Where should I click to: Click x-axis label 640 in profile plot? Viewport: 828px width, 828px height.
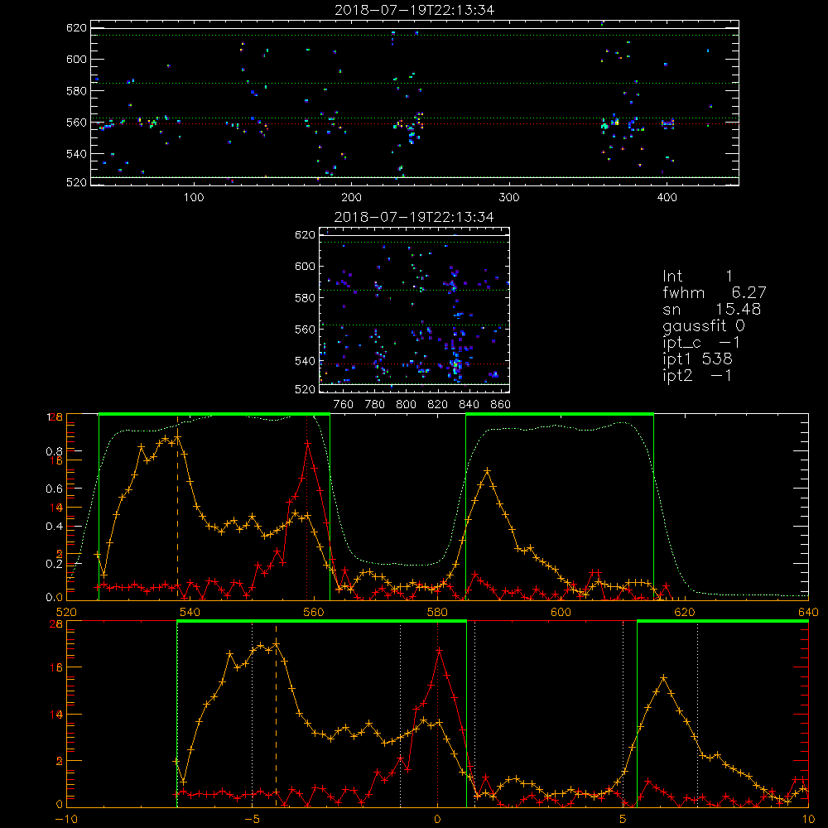808,613
